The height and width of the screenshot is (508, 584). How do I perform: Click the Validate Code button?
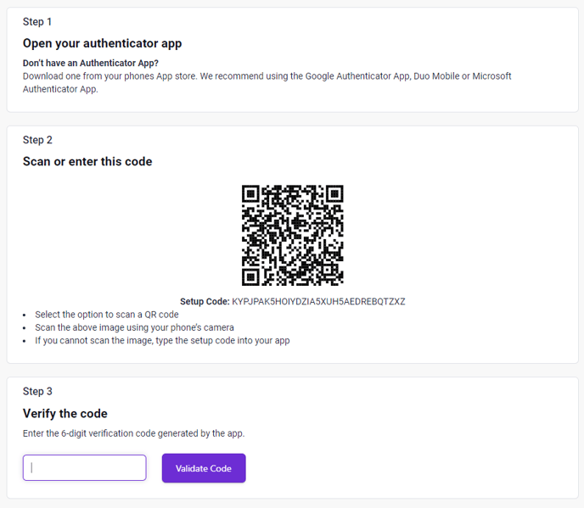tap(204, 468)
